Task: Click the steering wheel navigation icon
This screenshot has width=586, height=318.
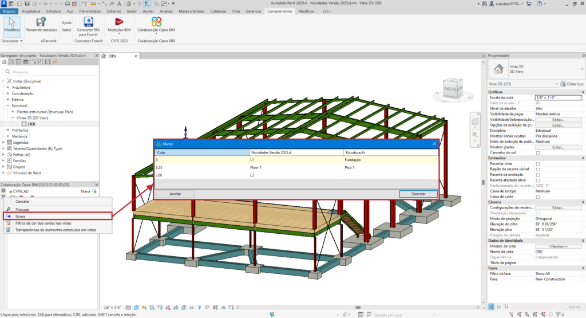Action: (x=475, y=121)
